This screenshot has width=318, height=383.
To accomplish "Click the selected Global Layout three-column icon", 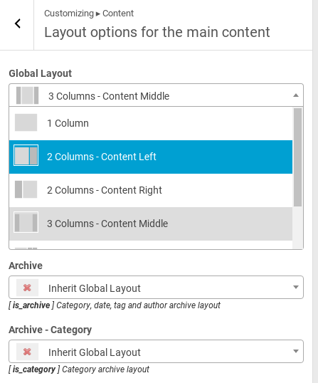I will tap(27, 95).
